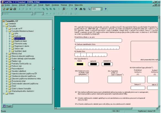Click the Italic formatting icon

[x=51, y=14]
